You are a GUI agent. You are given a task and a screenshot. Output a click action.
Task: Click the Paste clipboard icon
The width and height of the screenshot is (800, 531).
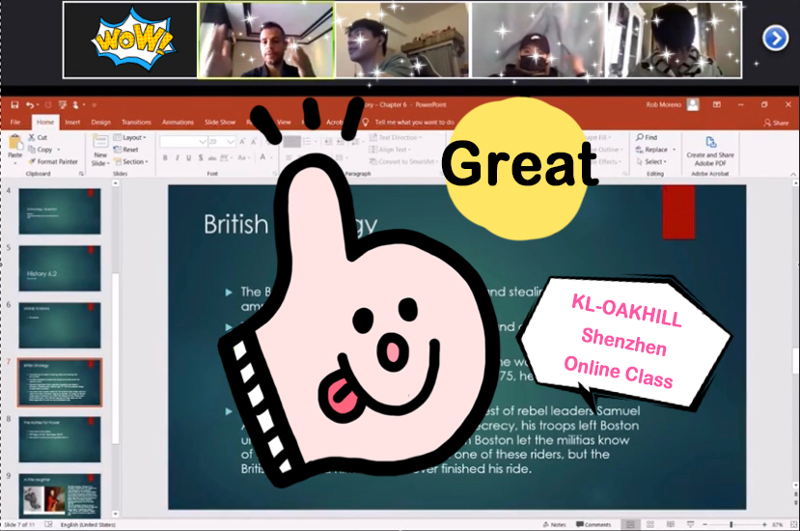[x=14, y=143]
